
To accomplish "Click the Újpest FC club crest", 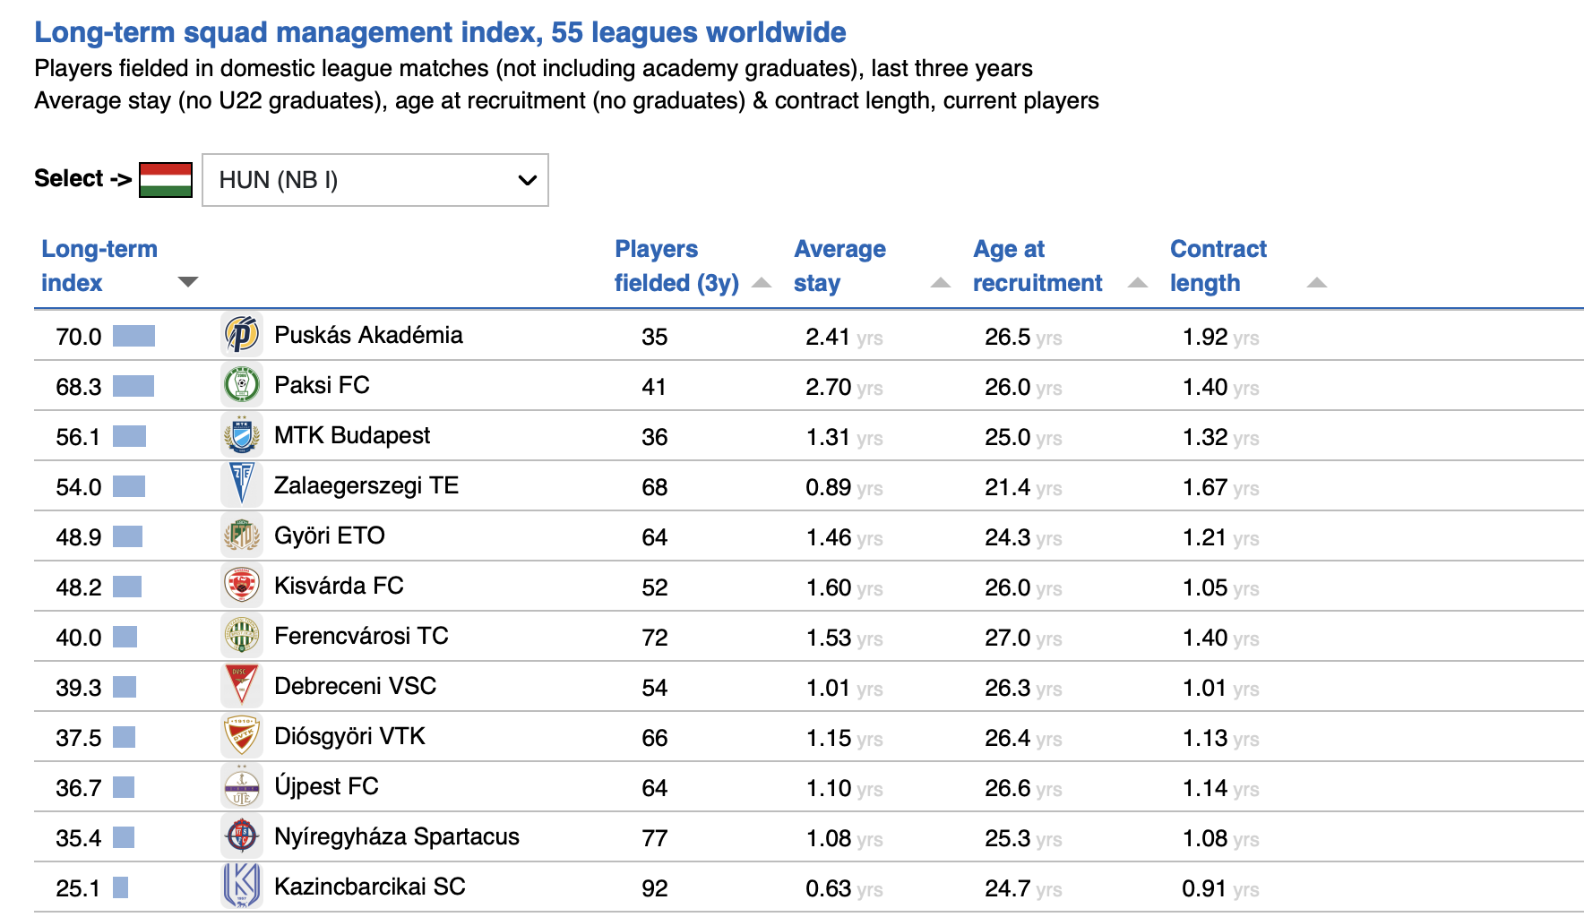I will pos(241,787).
